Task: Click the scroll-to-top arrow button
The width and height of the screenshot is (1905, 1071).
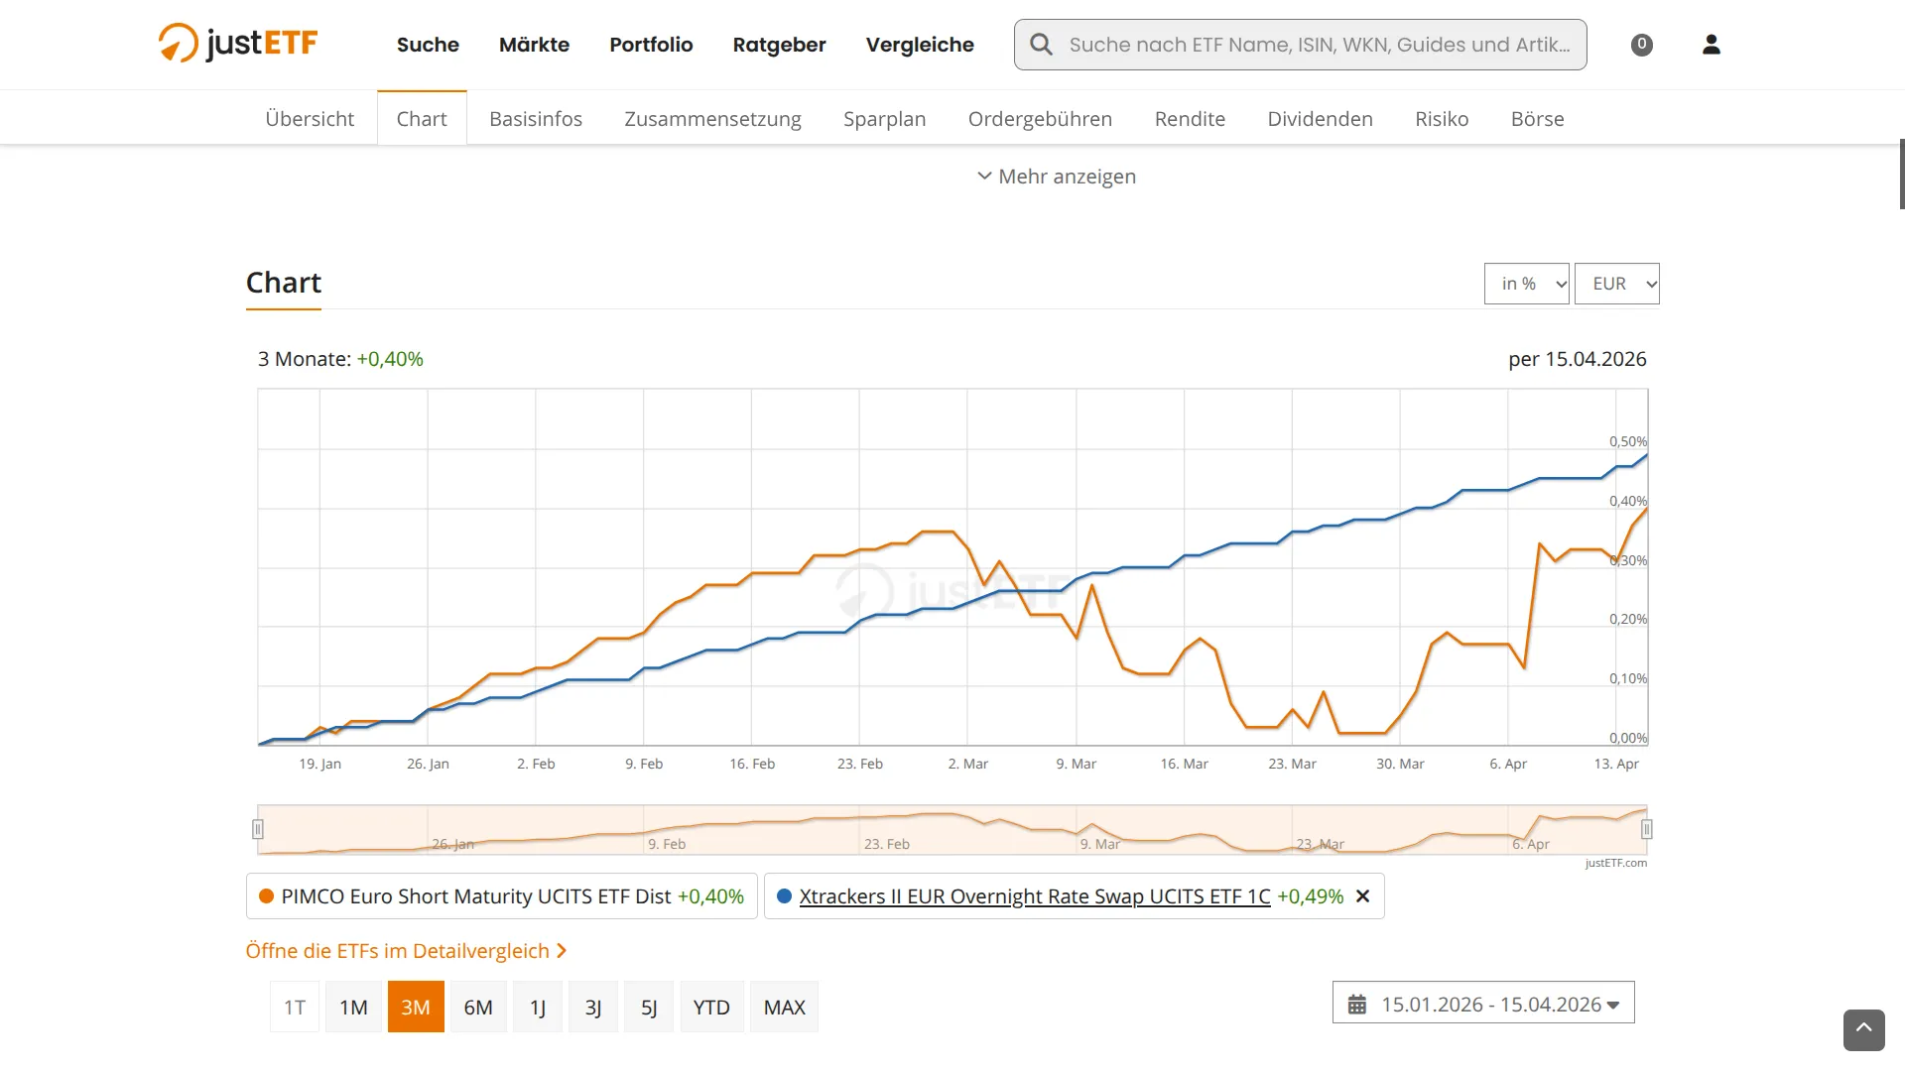Action: [1863, 1030]
